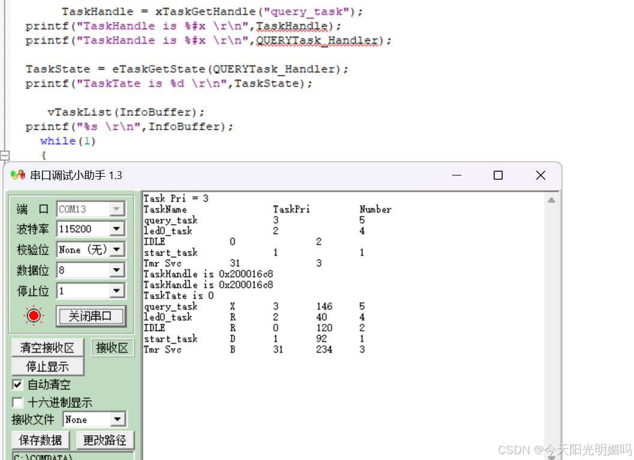634x460 pixels.
Task: Click the 'TaskTate is 0' output line
Action: click(x=179, y=296)
